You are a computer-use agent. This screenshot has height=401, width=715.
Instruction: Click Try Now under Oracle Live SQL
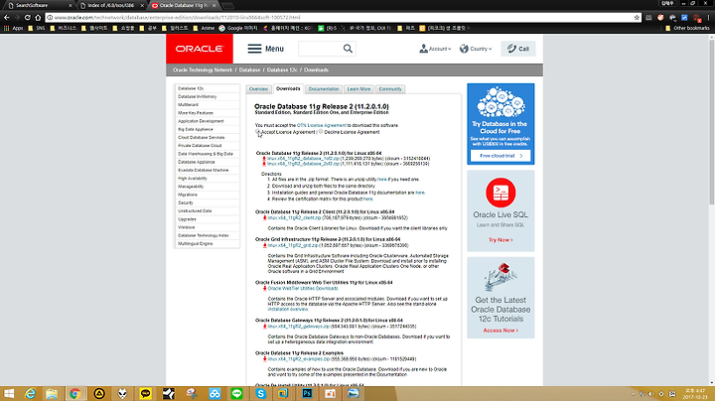point(500,239)
